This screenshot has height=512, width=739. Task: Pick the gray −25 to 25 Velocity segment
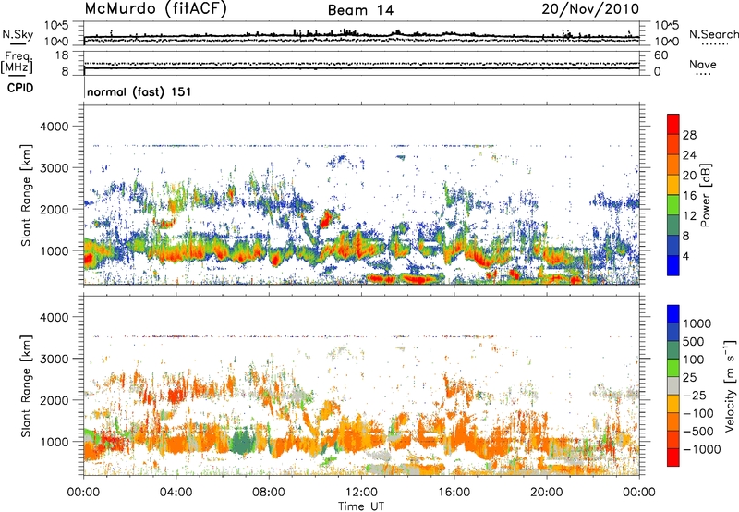pyautogui.click(x=673, y=385)
